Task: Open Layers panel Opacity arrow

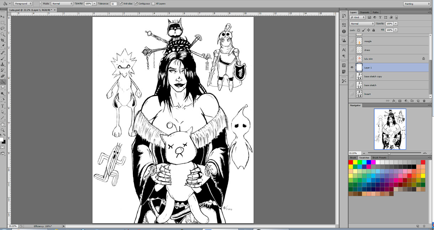Action: click(396, 24)
